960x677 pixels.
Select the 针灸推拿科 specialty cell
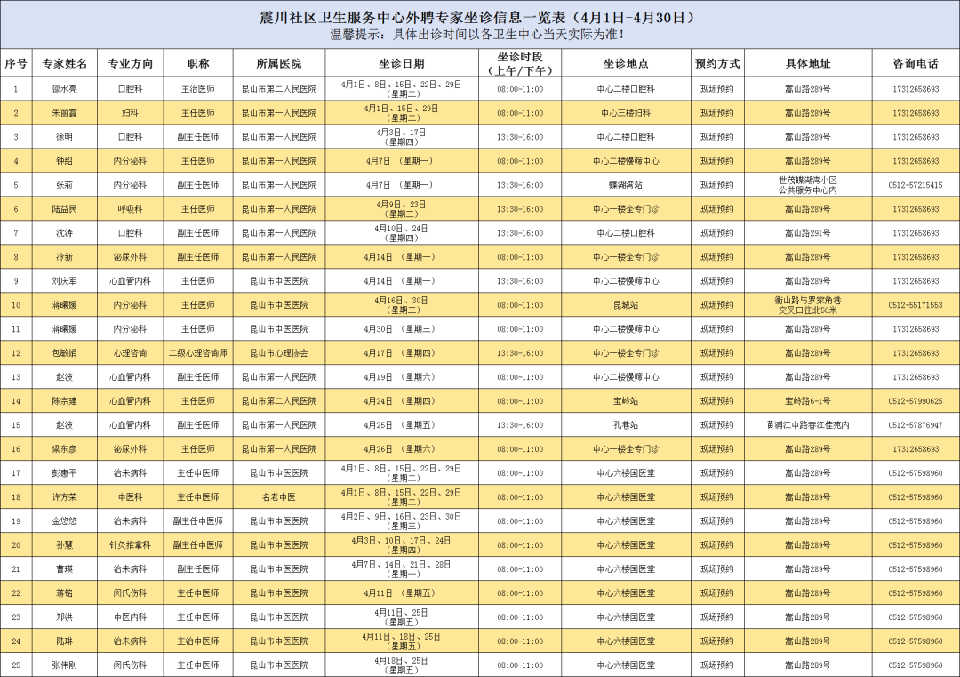click(130, 545)
